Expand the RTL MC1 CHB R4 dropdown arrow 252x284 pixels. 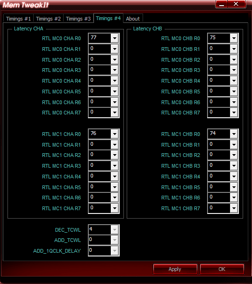tap(234, 177)
